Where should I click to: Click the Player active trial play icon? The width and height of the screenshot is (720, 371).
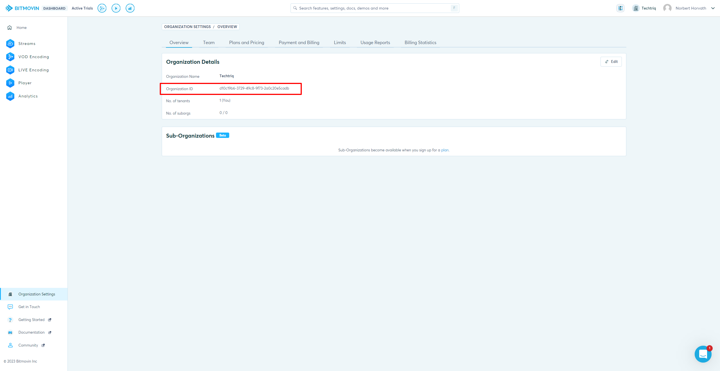coord(116,8)
